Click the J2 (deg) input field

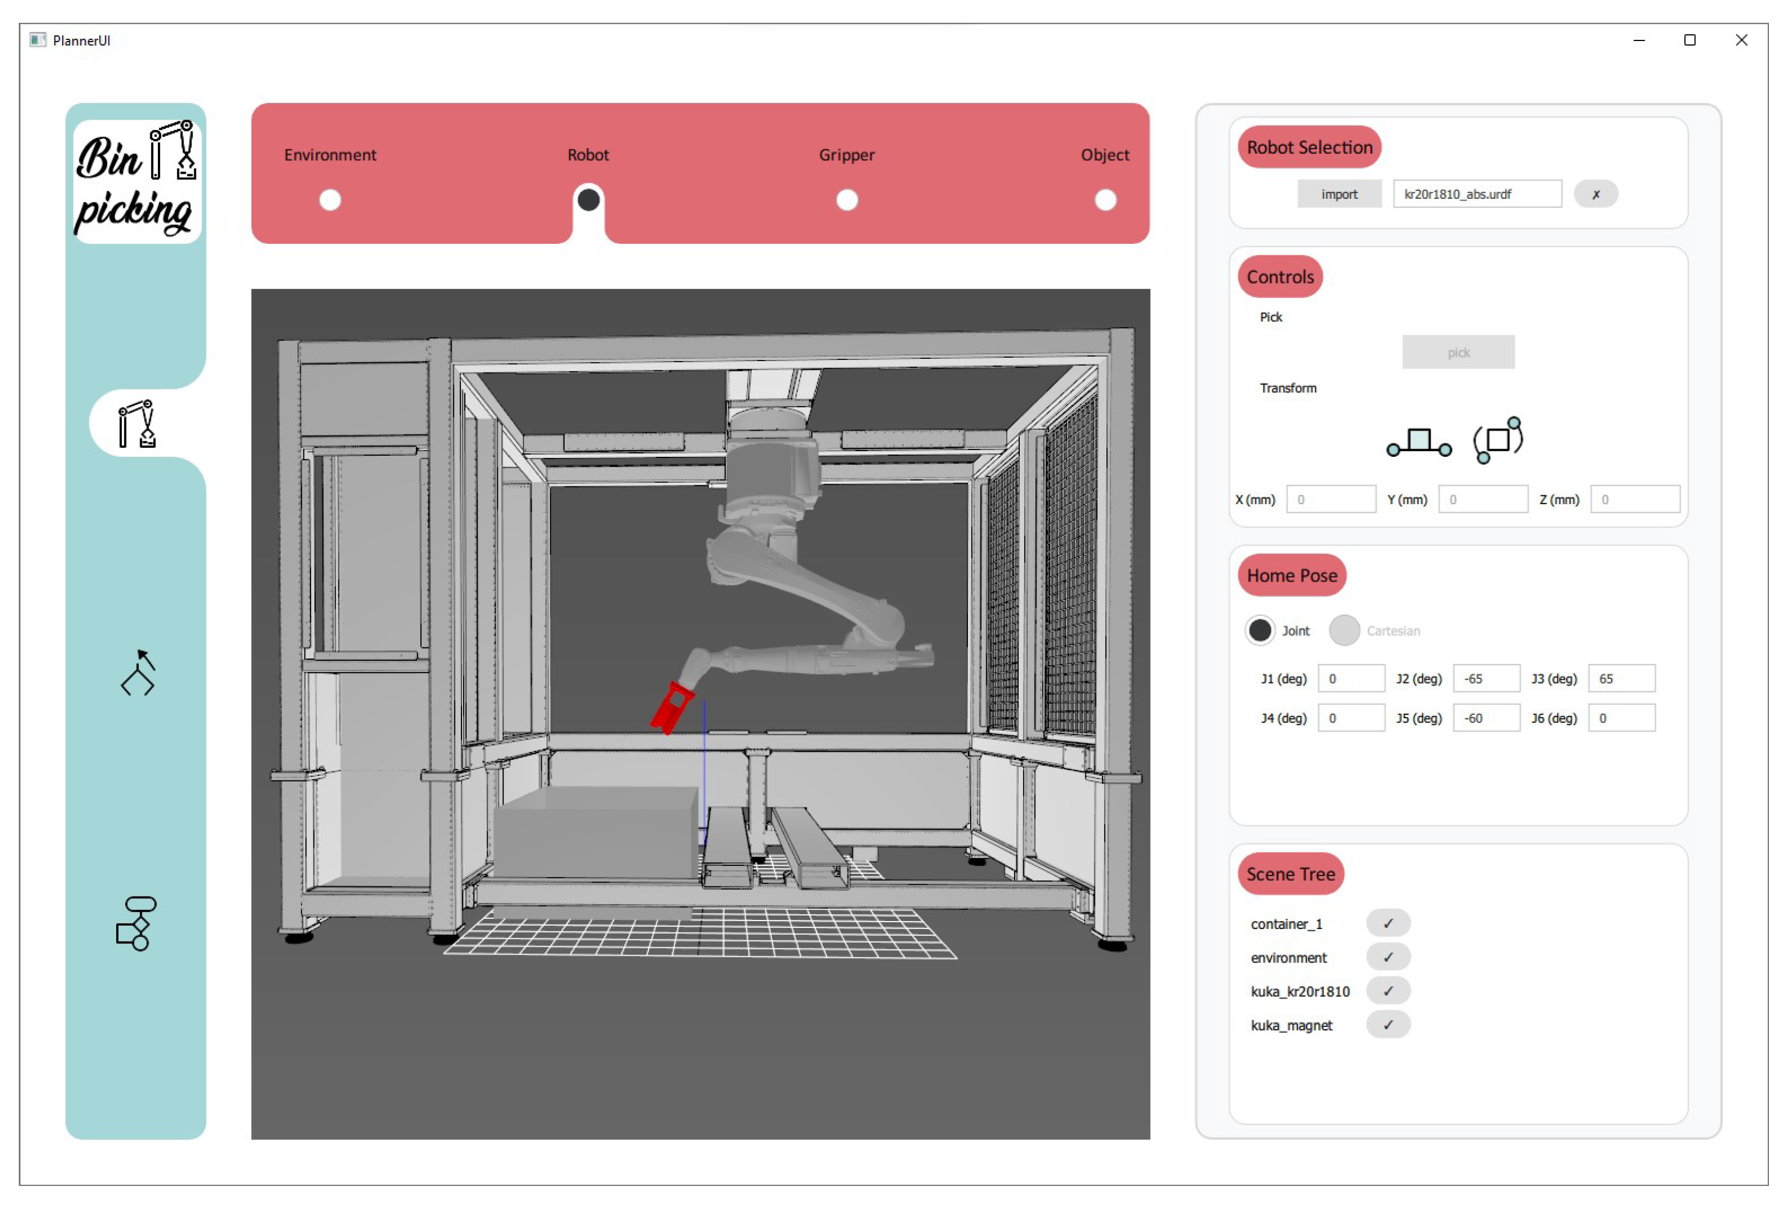click(1486, 678)
